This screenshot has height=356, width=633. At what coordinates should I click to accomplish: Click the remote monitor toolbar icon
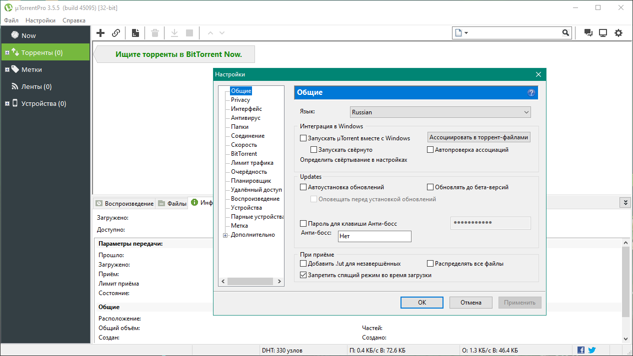click(603, 33)
